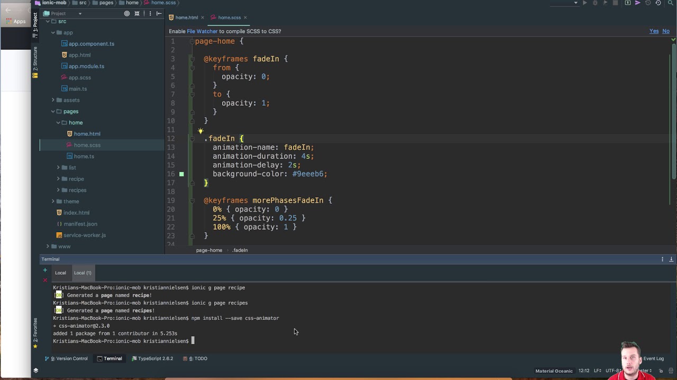This screenshot has width=677, height=380.
Task: Click the editor vertical scrollbar
Action: coord(674,111)
